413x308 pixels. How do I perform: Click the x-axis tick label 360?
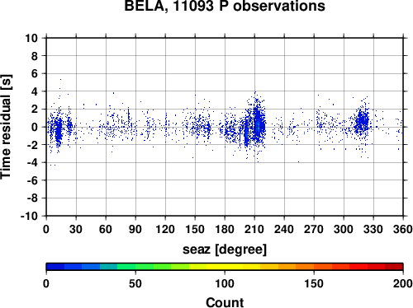(403, 229)
